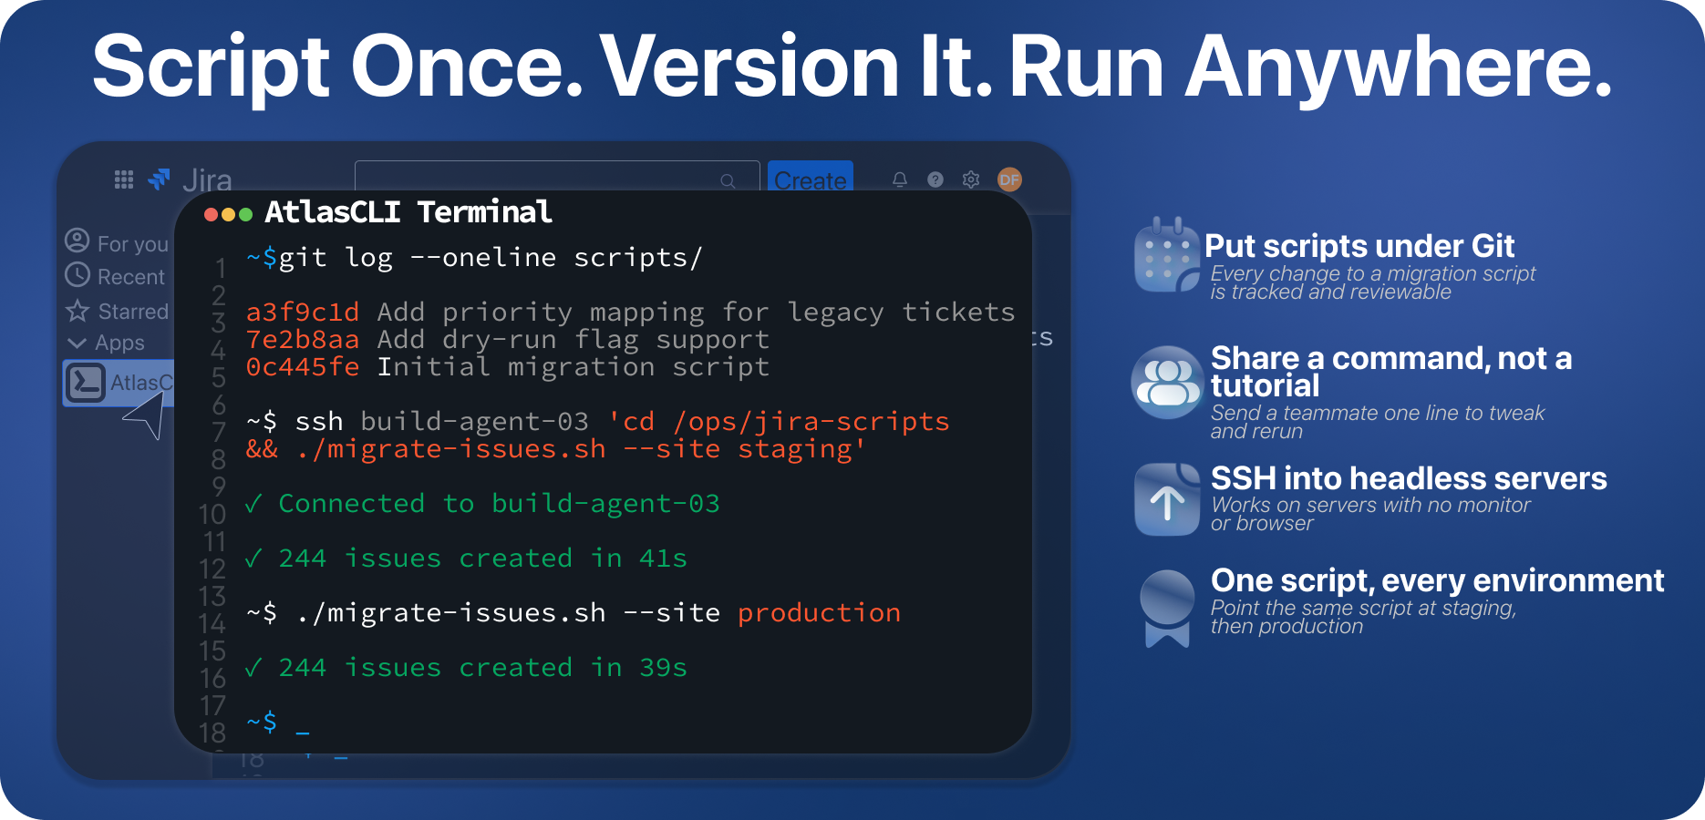Click 'Connected to build-agent-03' output
1705x820 pixels.
[x=482, y=504]
